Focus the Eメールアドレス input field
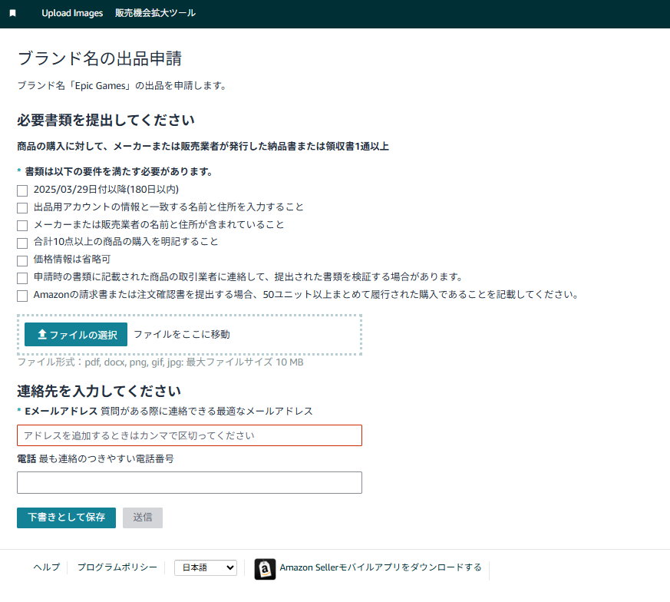 pos(190,435)
